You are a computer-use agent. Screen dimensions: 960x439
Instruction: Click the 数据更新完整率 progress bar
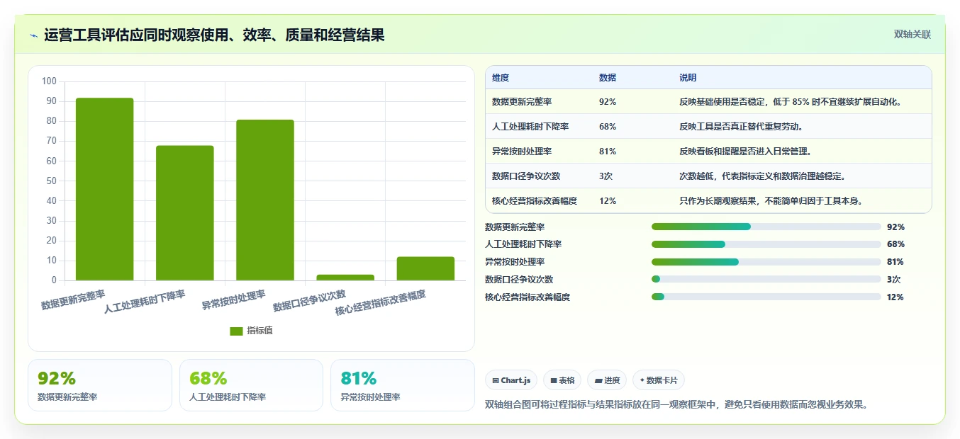766,227
